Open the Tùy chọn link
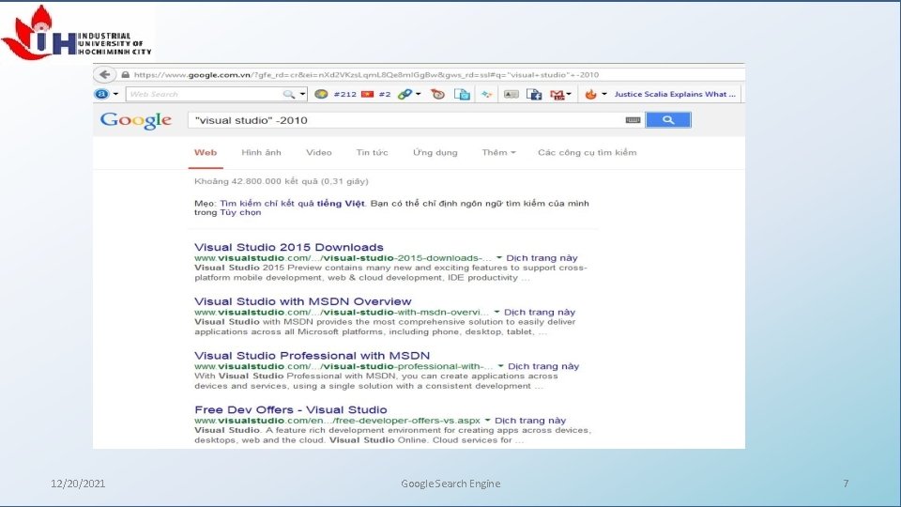Viewport: 901px width, 507px height. pyautogui.click(x=240, y=213)
